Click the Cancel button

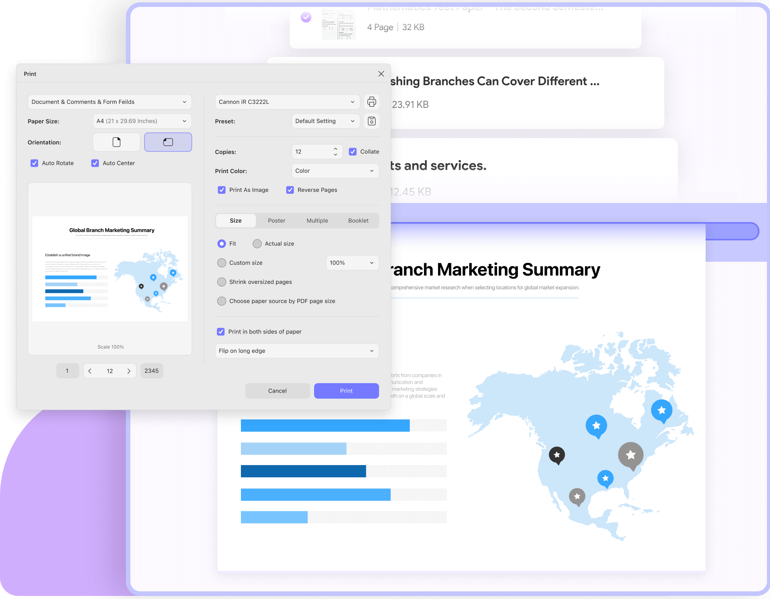click(277, 391)
